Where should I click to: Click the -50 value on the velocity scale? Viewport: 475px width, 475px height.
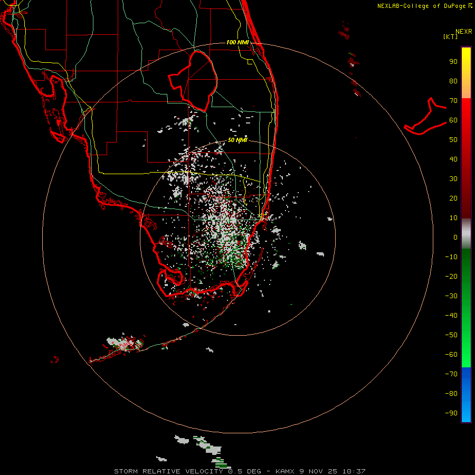[x=451, y=335]
